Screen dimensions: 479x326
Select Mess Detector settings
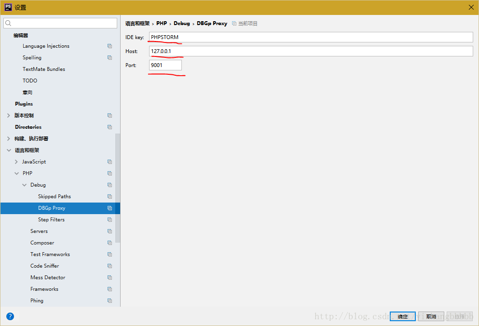(48, 278)
